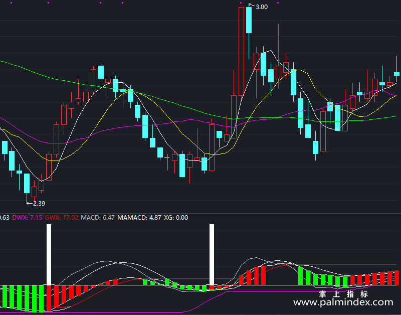Click the MAMACD: 4.87 value label
This screenshot has height=315, width=401.
[139, 218]
